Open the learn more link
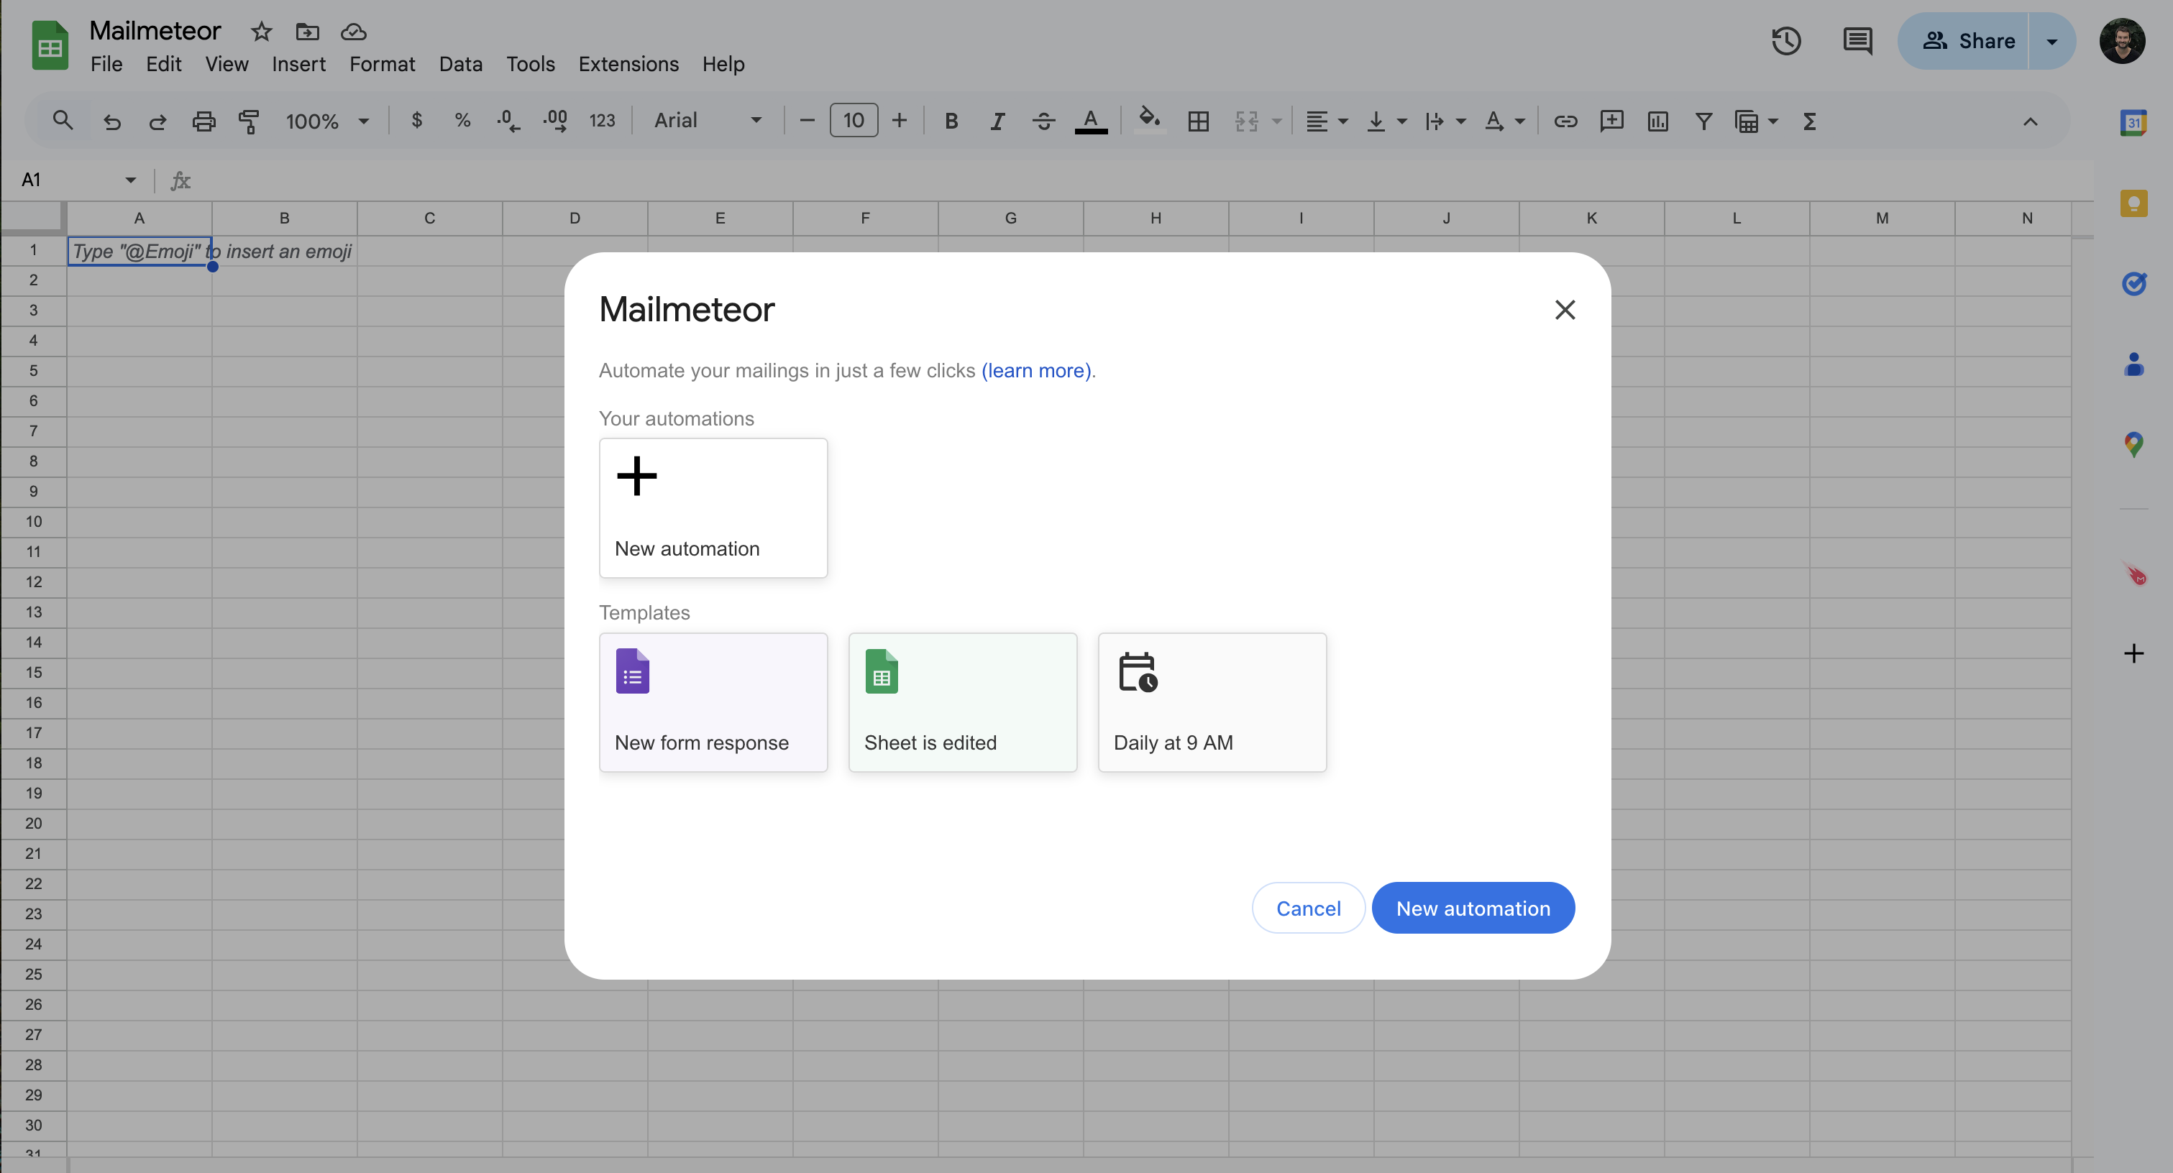 tap(1037, 371)
